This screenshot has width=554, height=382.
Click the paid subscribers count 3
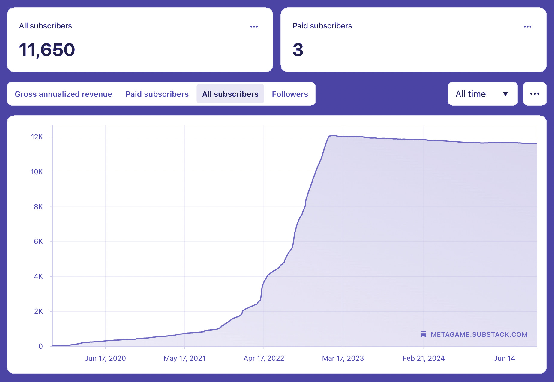pos(298,50)
